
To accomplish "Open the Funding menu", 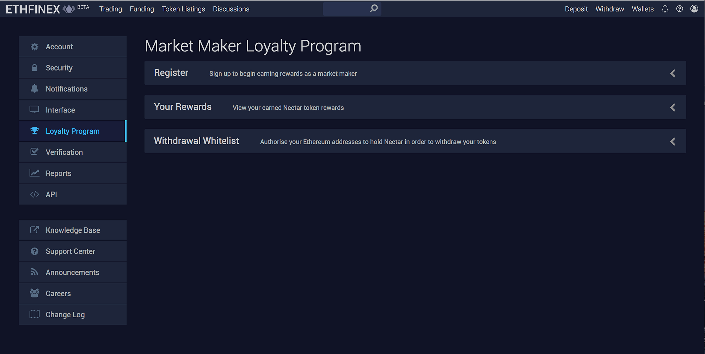I will (142, 9).
